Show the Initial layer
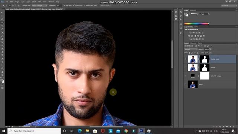 click(186, 84)
